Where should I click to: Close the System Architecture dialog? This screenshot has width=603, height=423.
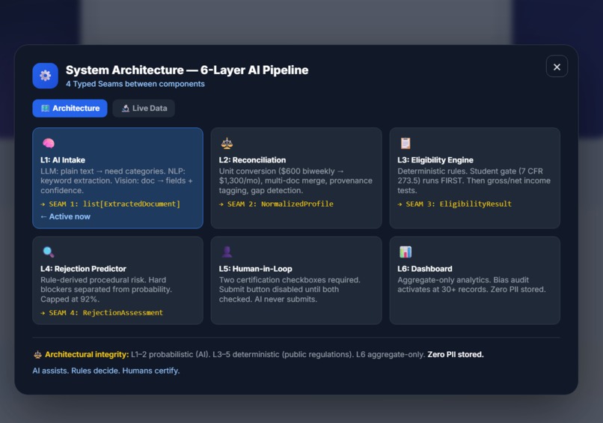[557, 67]
